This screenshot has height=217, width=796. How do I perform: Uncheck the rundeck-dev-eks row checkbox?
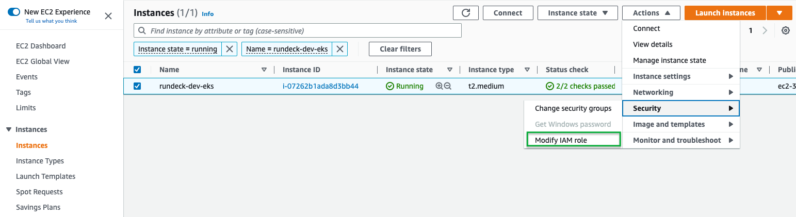137,86
